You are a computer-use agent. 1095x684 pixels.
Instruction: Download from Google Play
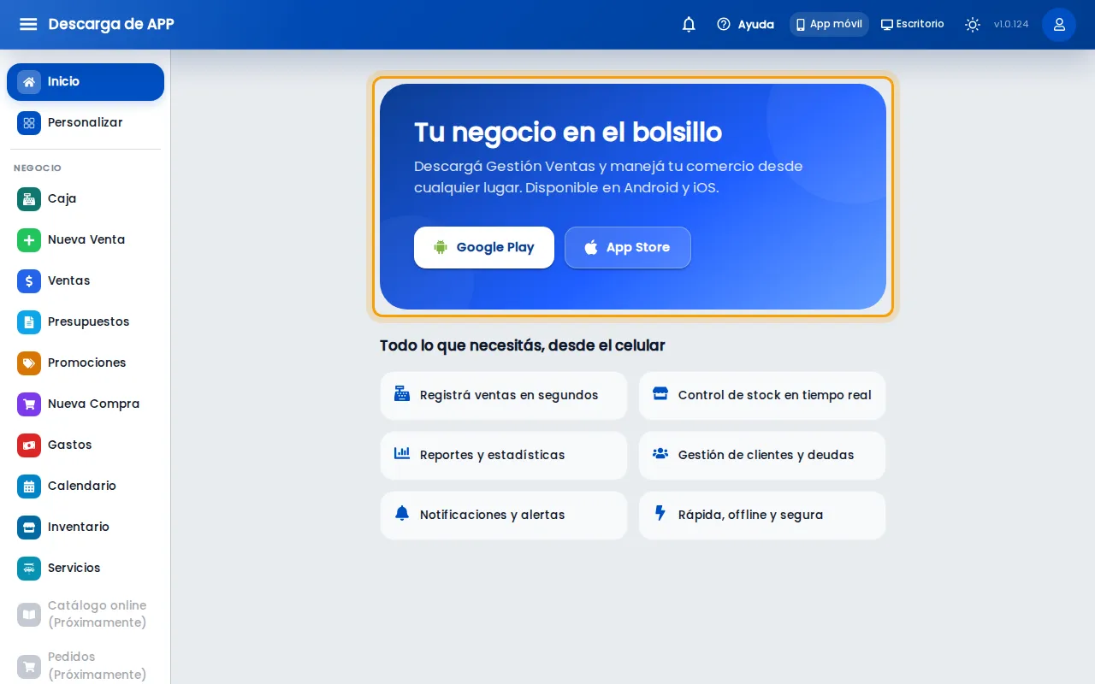pyautogui.click(x=484, y=247)
